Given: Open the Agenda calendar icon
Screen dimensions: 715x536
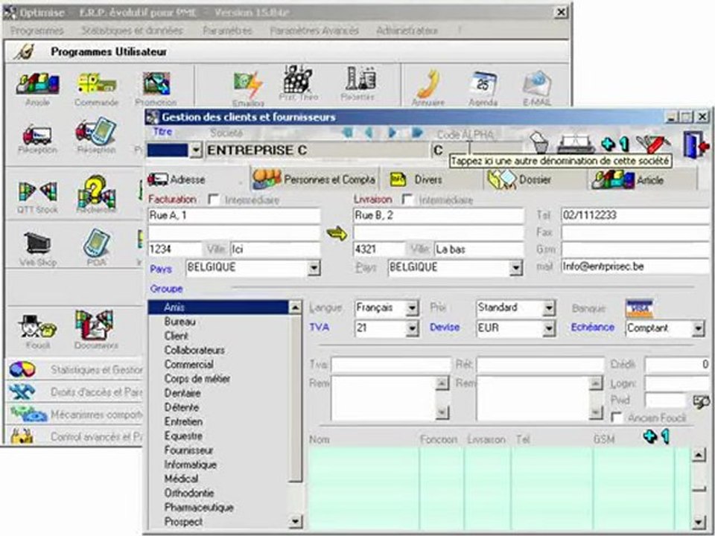Looking at the screenshot, I should pyautogui.click(x=483, y=84).
